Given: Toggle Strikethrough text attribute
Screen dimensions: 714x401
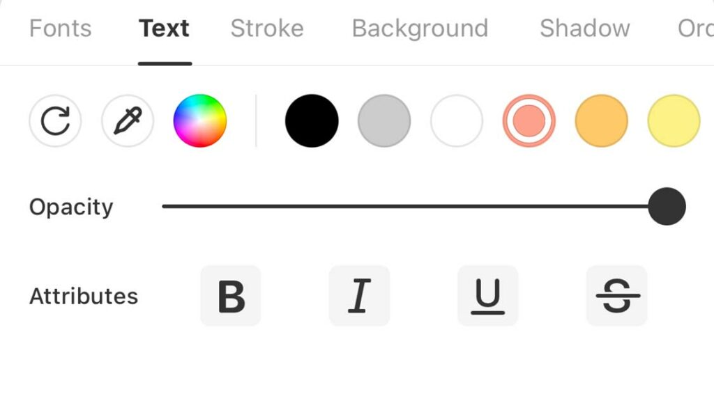Looking at the screenshot, I should 616,296.
